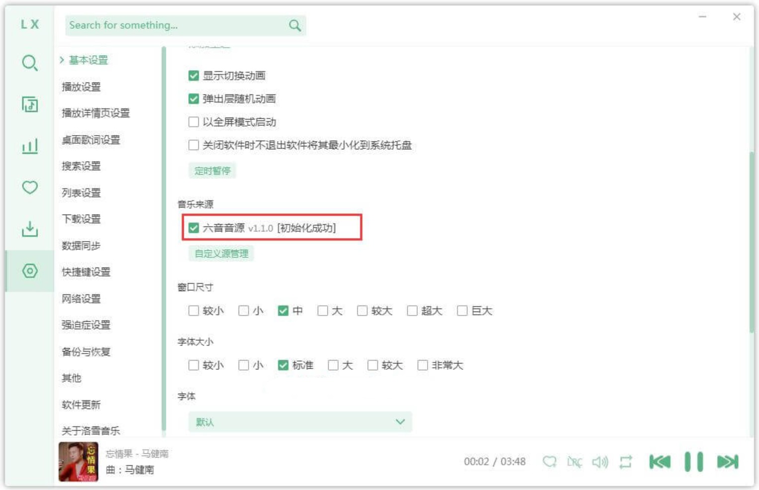759x490 pixels.
Task: Enable 以全屏模式启动 checkbox
Action: point(193,121)
